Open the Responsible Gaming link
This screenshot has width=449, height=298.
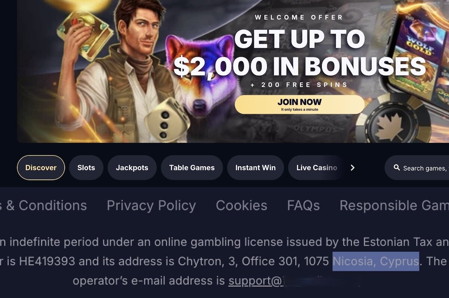click(394, 205)
